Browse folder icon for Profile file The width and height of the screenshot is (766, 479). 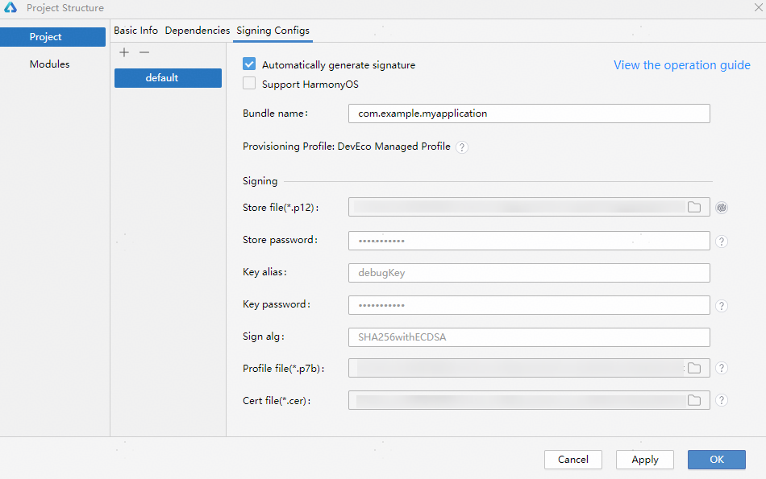(693, 368)
